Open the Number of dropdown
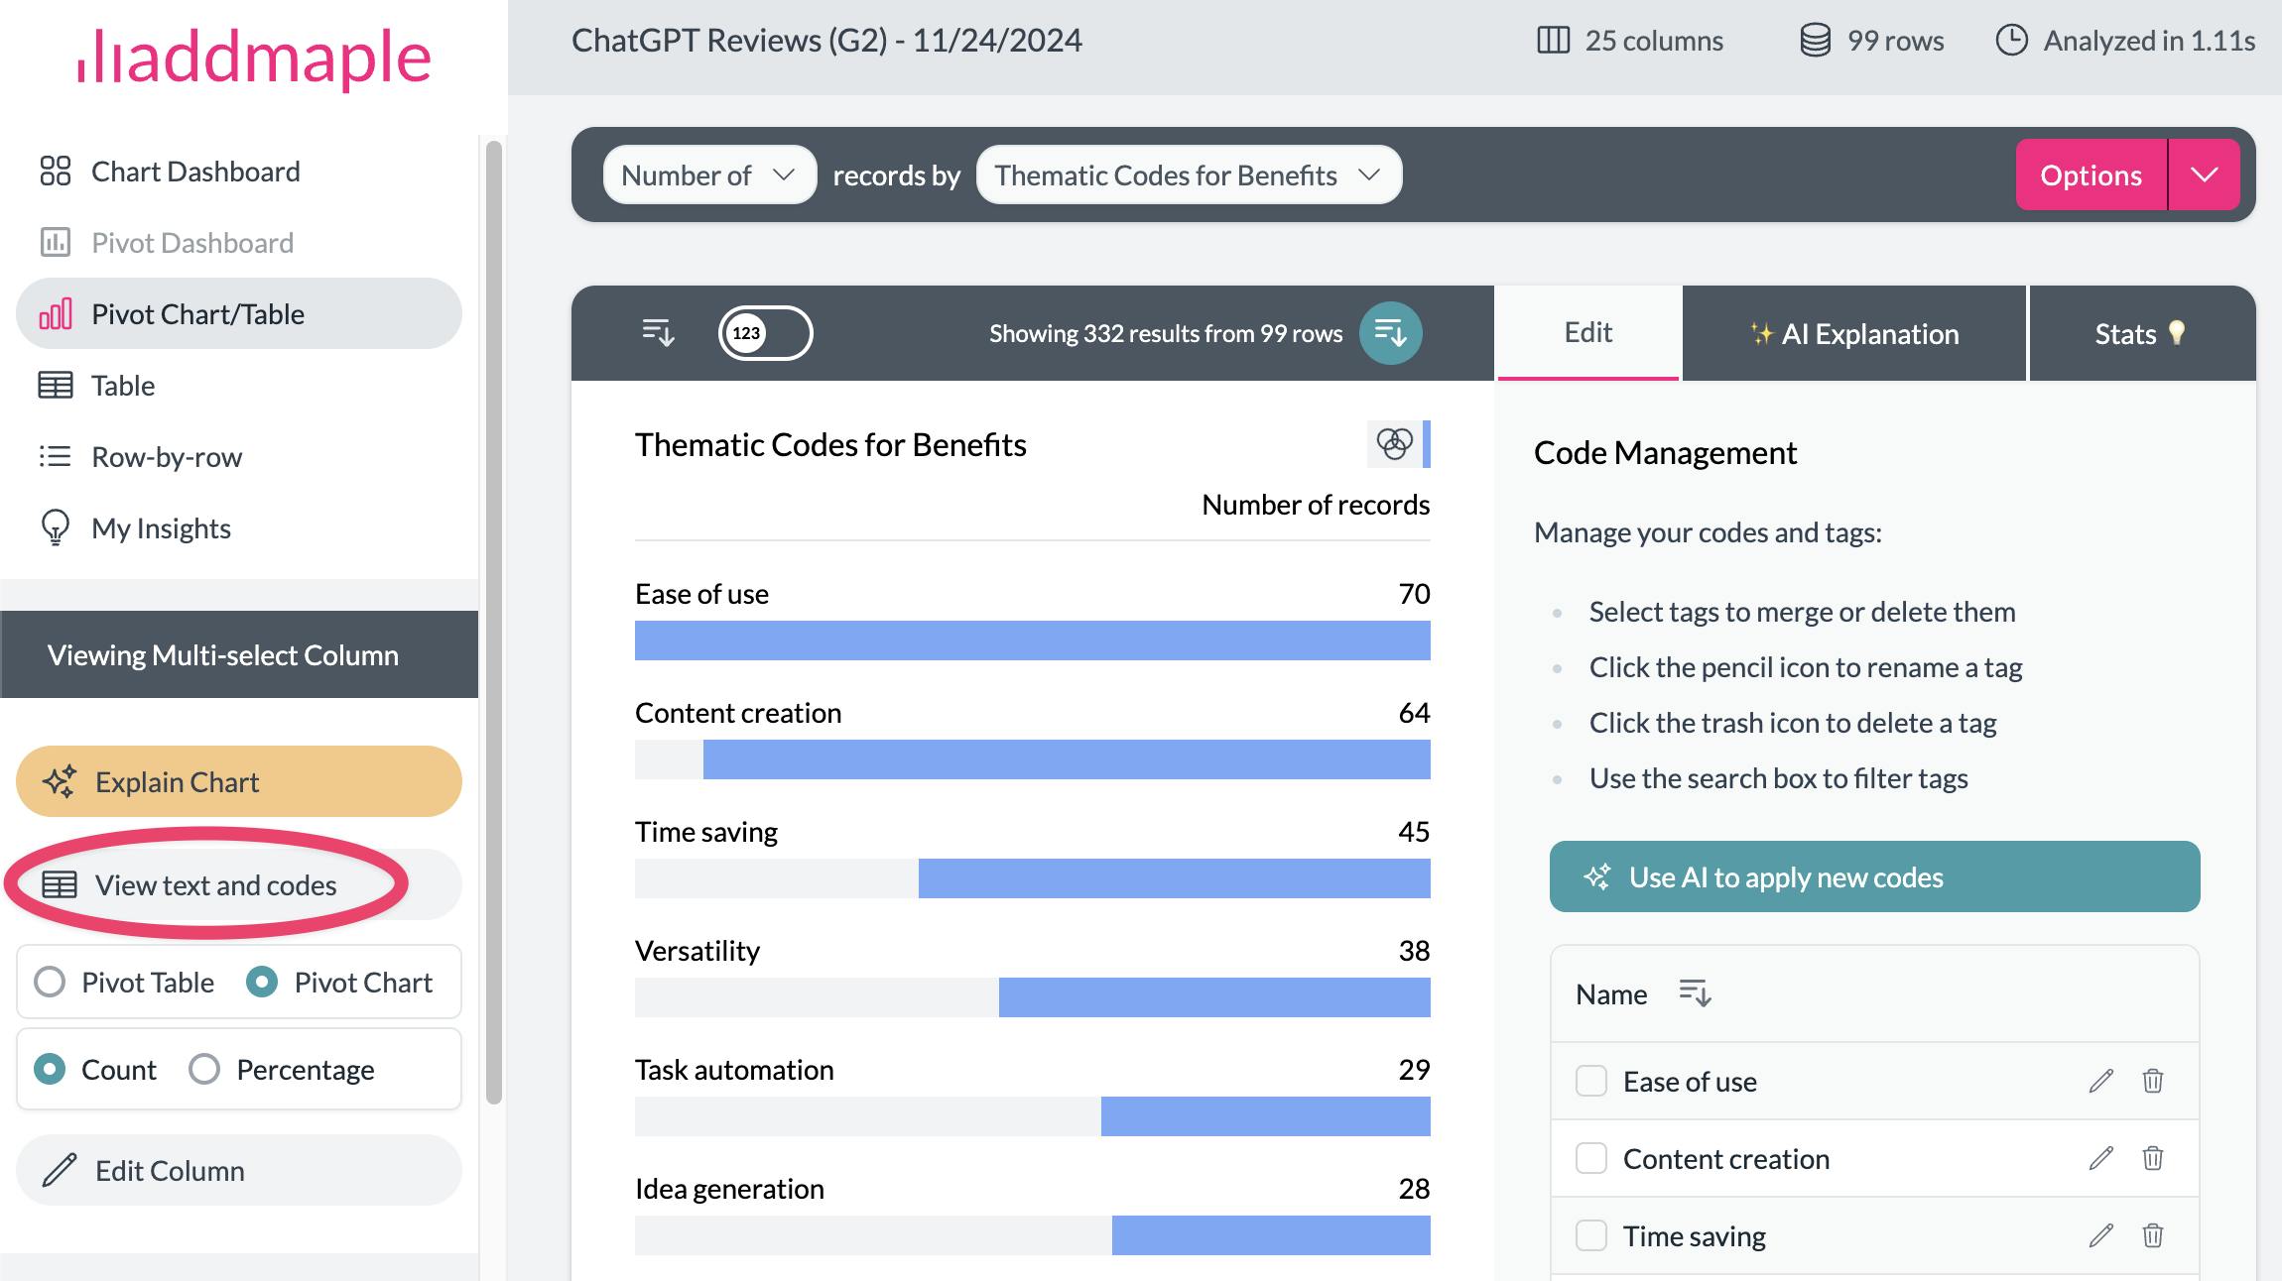2282x1281 pixels. click(x=708, y=175)
